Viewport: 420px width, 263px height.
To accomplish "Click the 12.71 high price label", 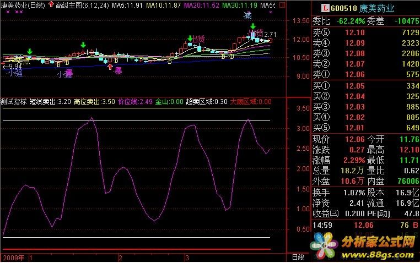I will coord(268,35).
